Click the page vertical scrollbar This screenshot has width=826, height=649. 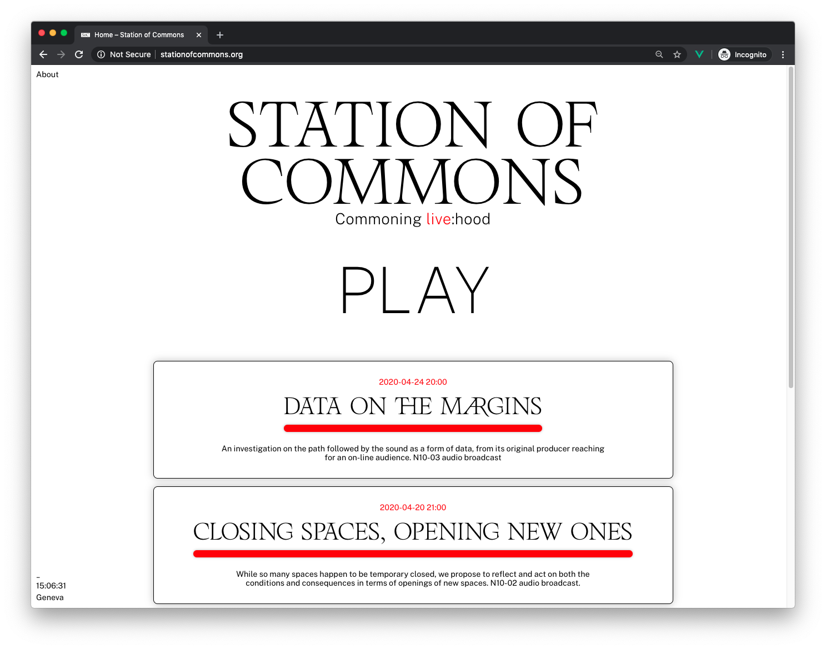click(x=791, y=228)
